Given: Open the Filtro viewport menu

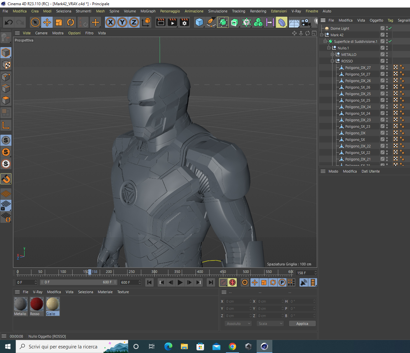Looking at the screenshot, I should coord(89,33).
